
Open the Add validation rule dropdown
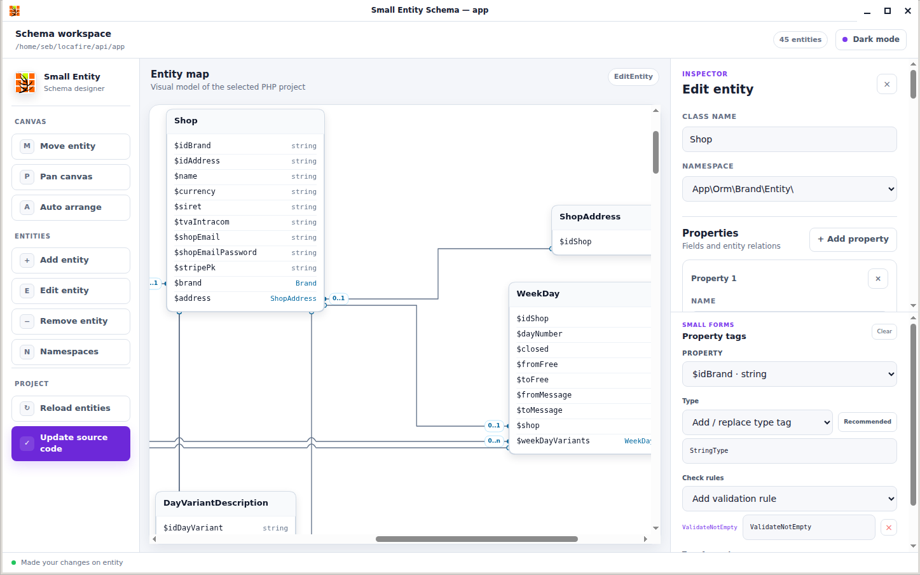pyautogui.click(x=790, y=499)
